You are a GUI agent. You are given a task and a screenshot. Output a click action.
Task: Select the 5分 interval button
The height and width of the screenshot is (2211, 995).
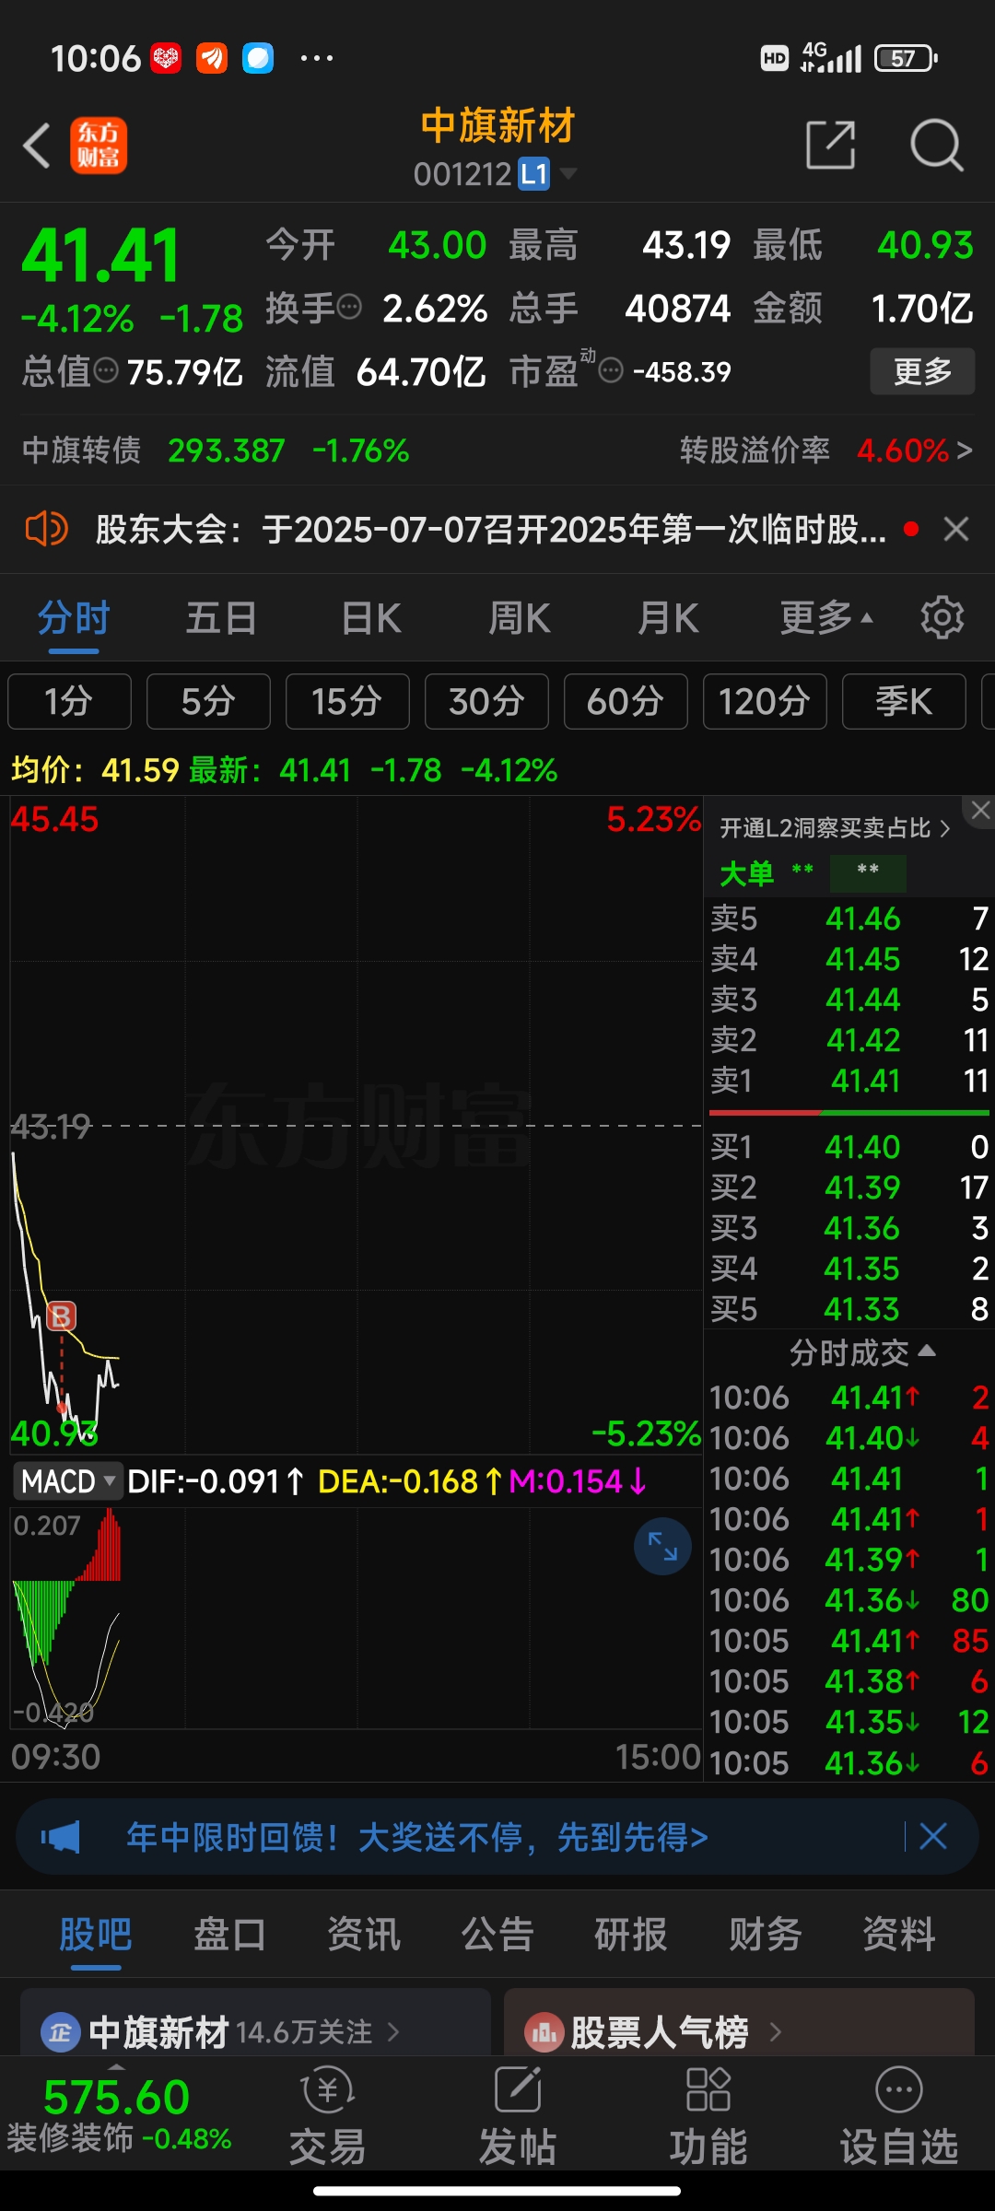[x=208, y=701]
